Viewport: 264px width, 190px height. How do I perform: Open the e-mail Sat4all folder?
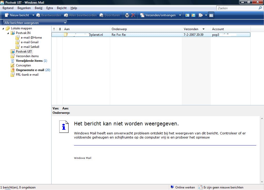coord(30,47)
